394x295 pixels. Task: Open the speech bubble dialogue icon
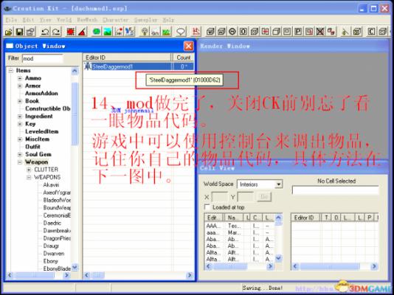181,32
